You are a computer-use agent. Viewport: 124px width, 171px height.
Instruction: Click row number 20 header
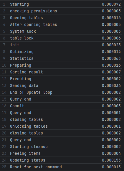4,133
